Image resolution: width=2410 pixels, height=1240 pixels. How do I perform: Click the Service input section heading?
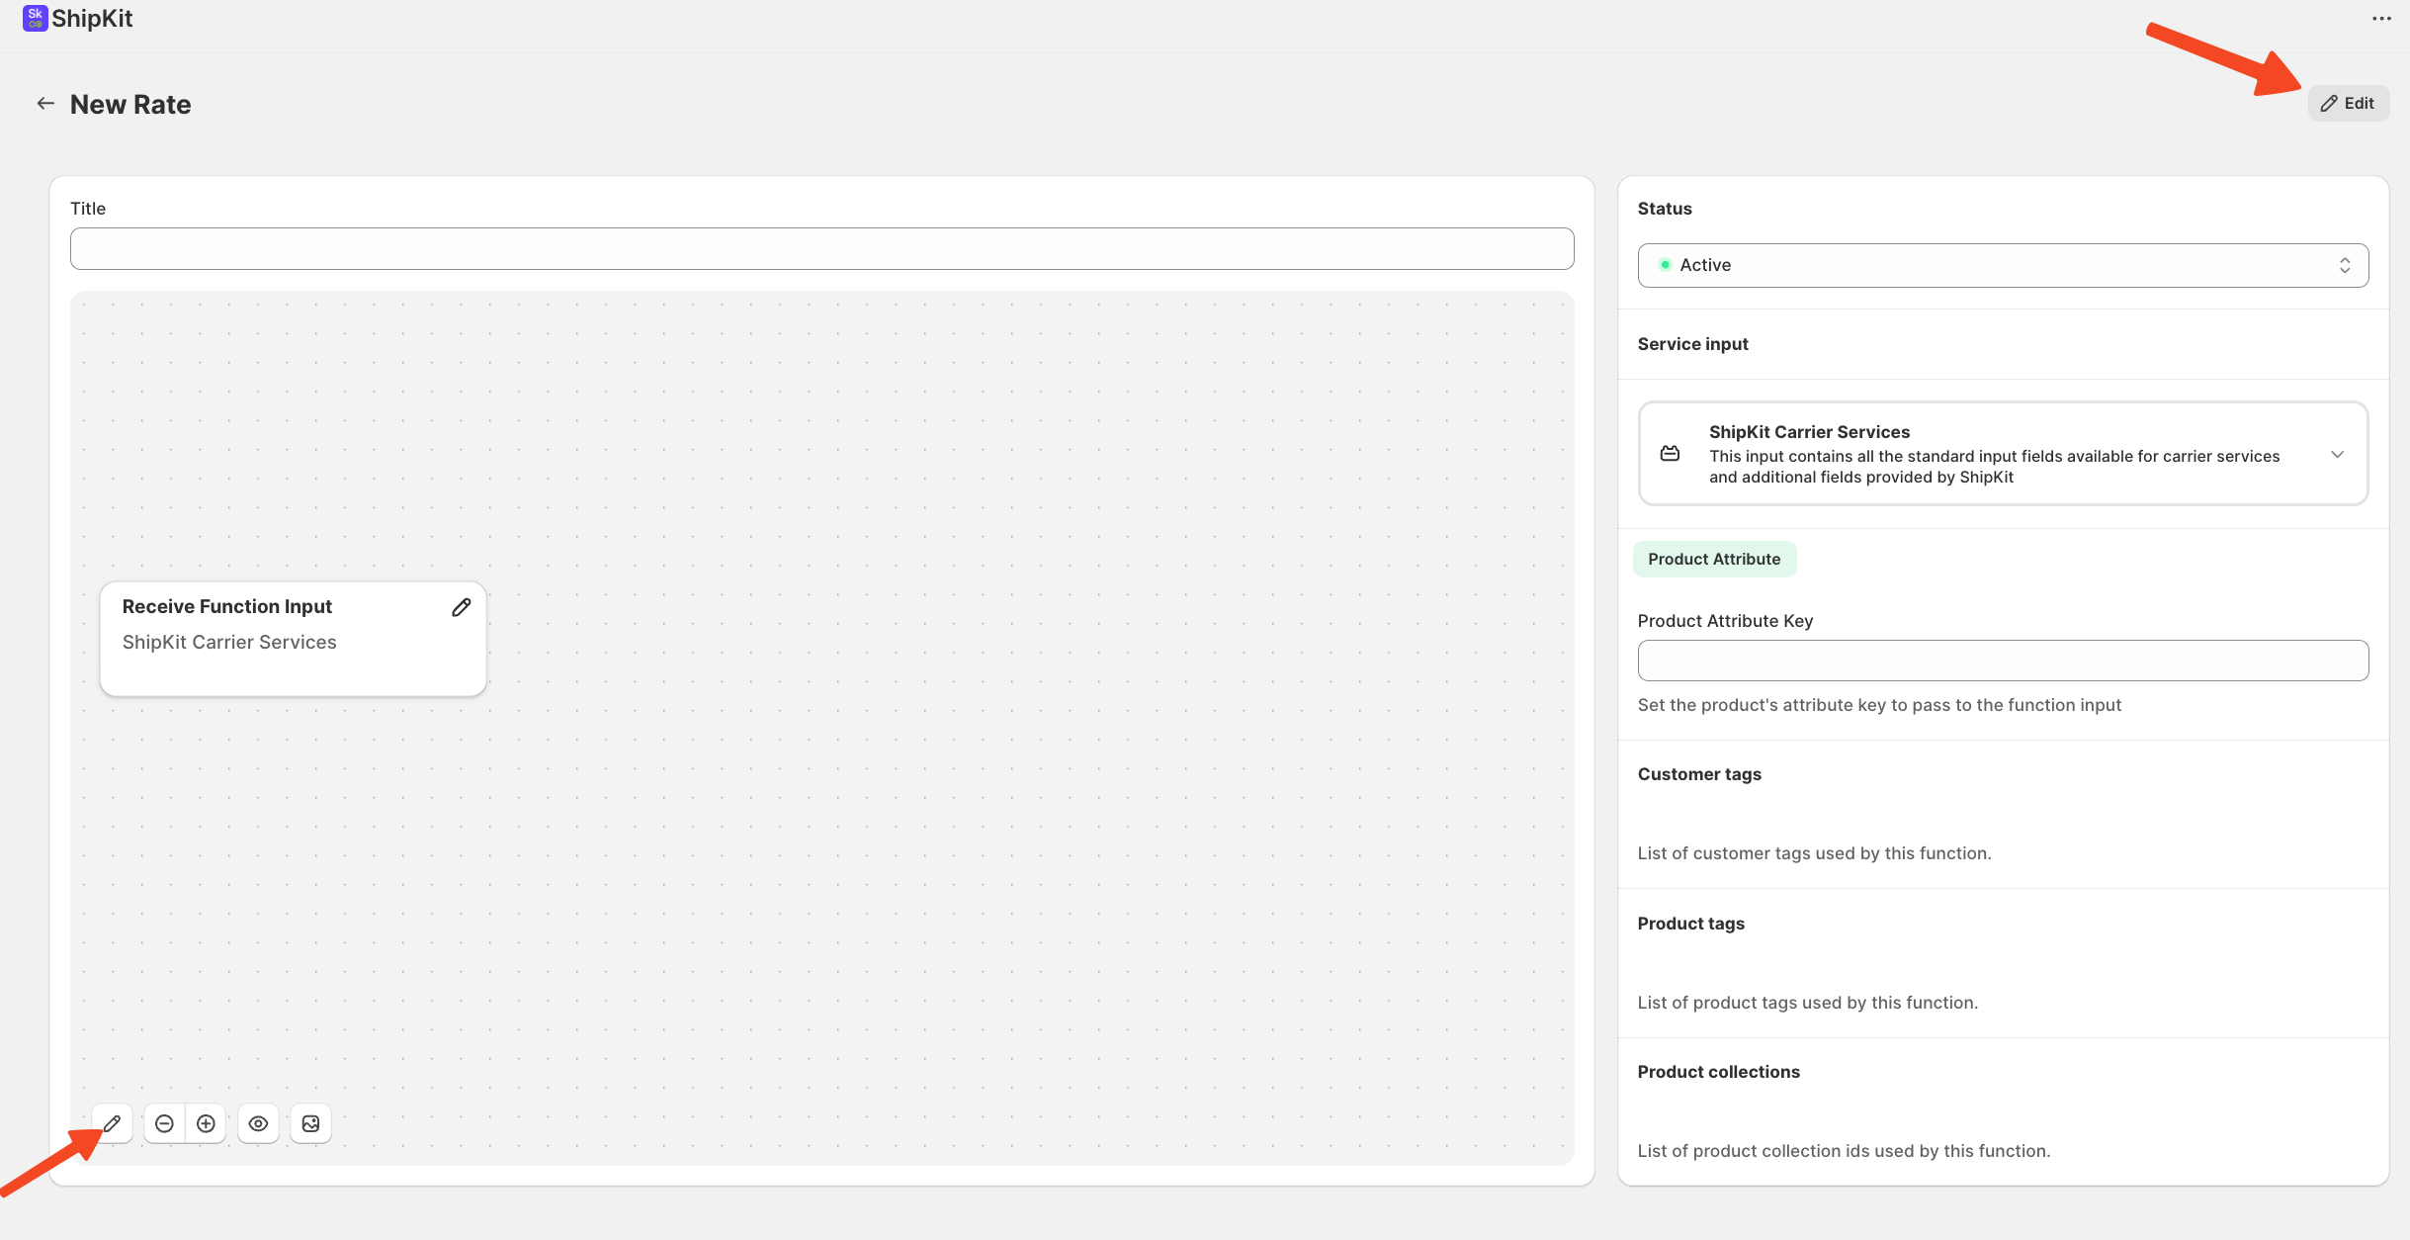(x=1692, y=344)
